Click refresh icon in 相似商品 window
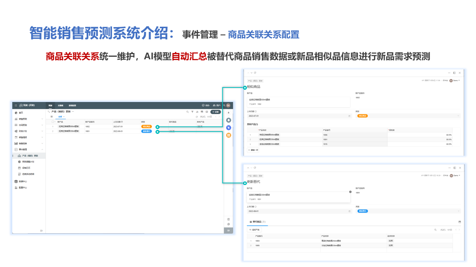 point(255,73)
